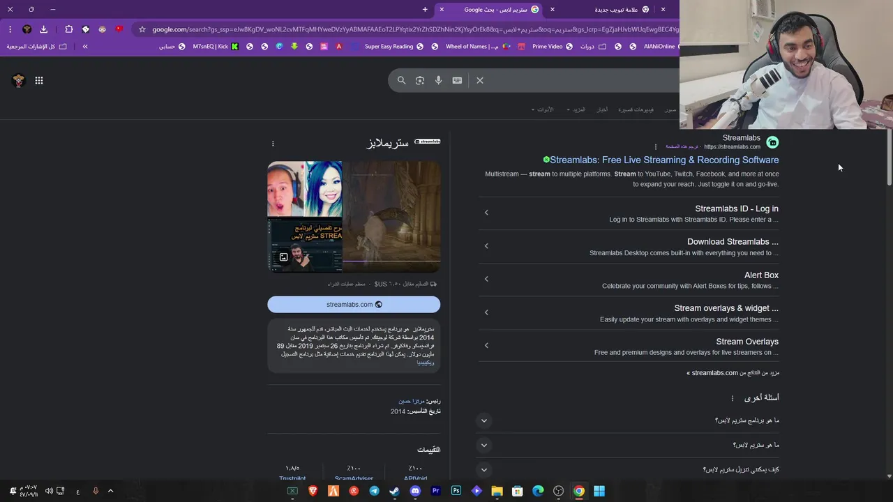Open Discord from the taskbar
893x502 pixels.
point(415,491)
